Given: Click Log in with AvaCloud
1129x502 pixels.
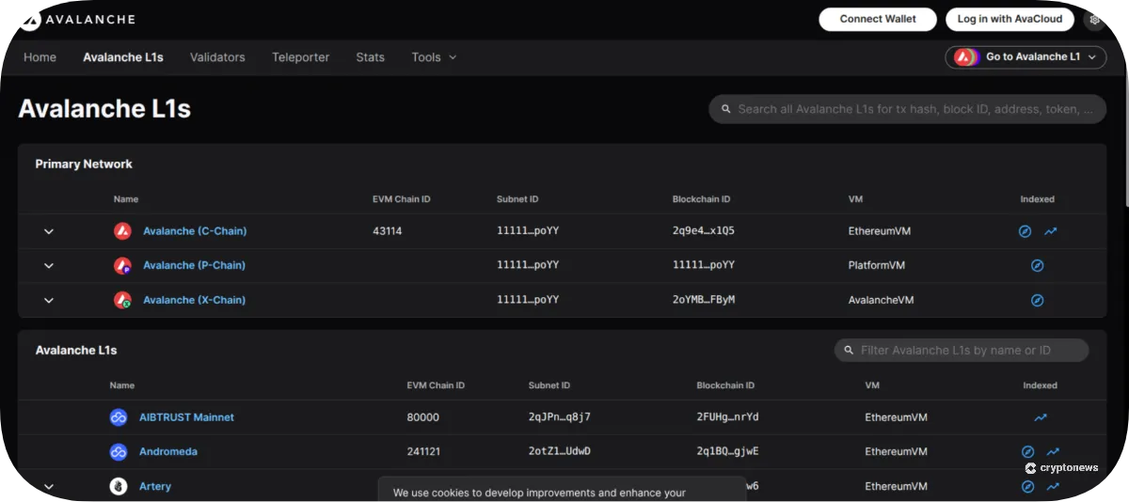Looking at the screenshot, I should (1010, 19).
